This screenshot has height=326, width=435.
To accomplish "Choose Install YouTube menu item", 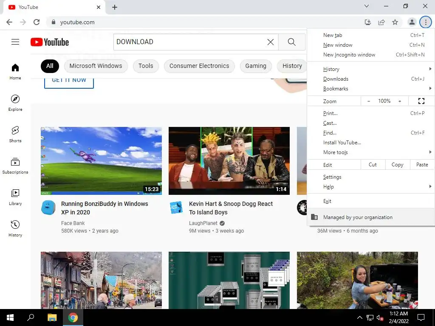I will point(371,143).
